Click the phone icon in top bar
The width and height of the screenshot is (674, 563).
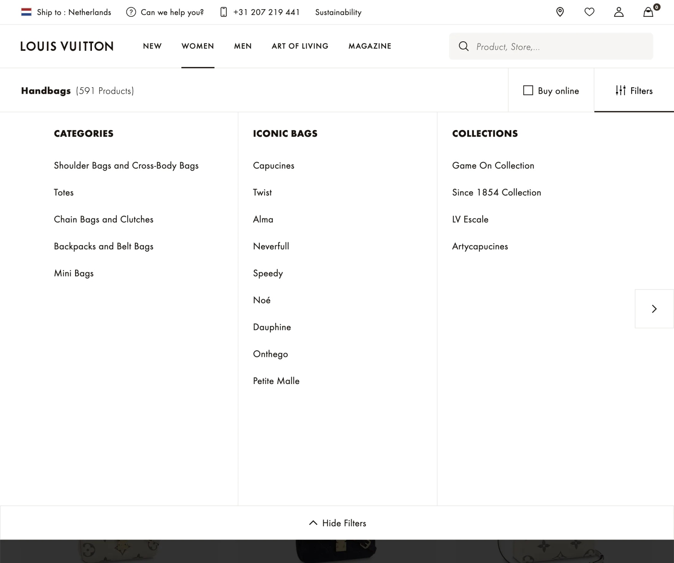tap(224, 12)
